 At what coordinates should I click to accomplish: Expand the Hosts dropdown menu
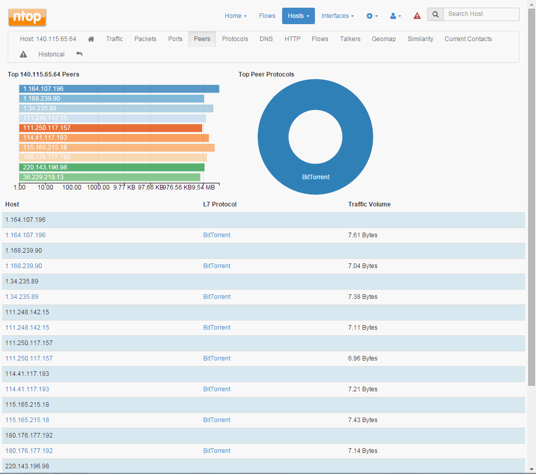tap(299, 16)
